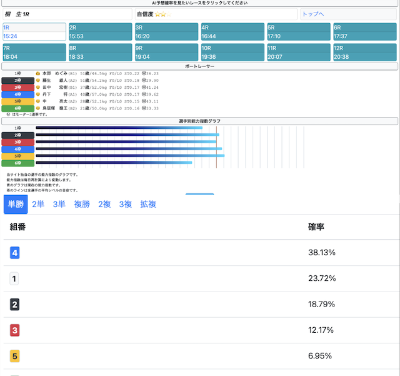Pick race 9R at 19:04
This screenshot has height=376, width=400.
[x=166, y=52]
